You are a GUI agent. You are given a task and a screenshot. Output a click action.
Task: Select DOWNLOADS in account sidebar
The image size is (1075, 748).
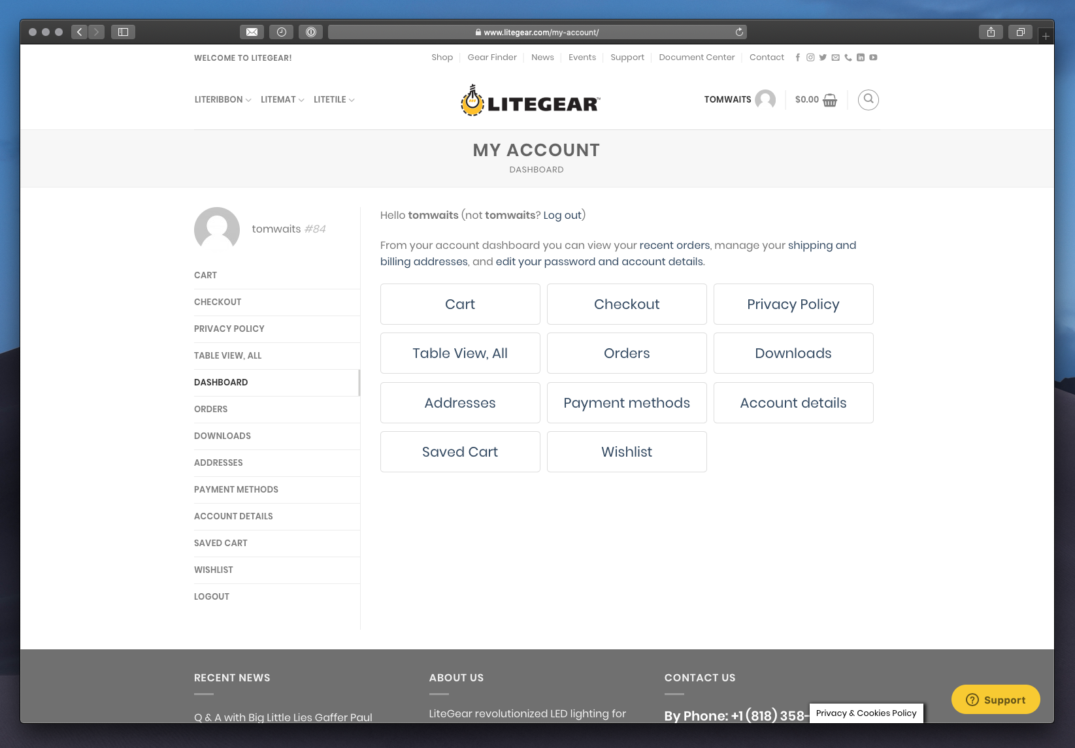pos(277,436)
